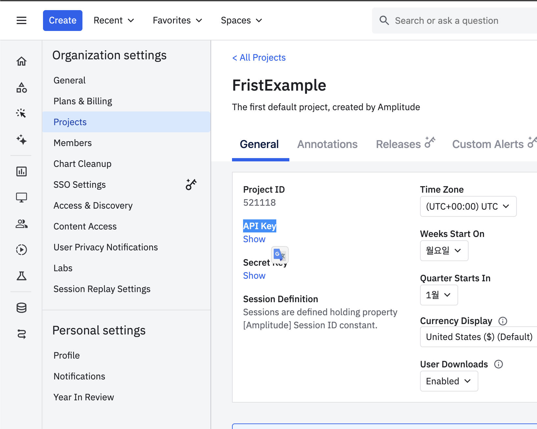Viewport: 537px width, 429px height.
Task: Open the Time Zone UTC dropdown
Action: (x=468, y=206)
